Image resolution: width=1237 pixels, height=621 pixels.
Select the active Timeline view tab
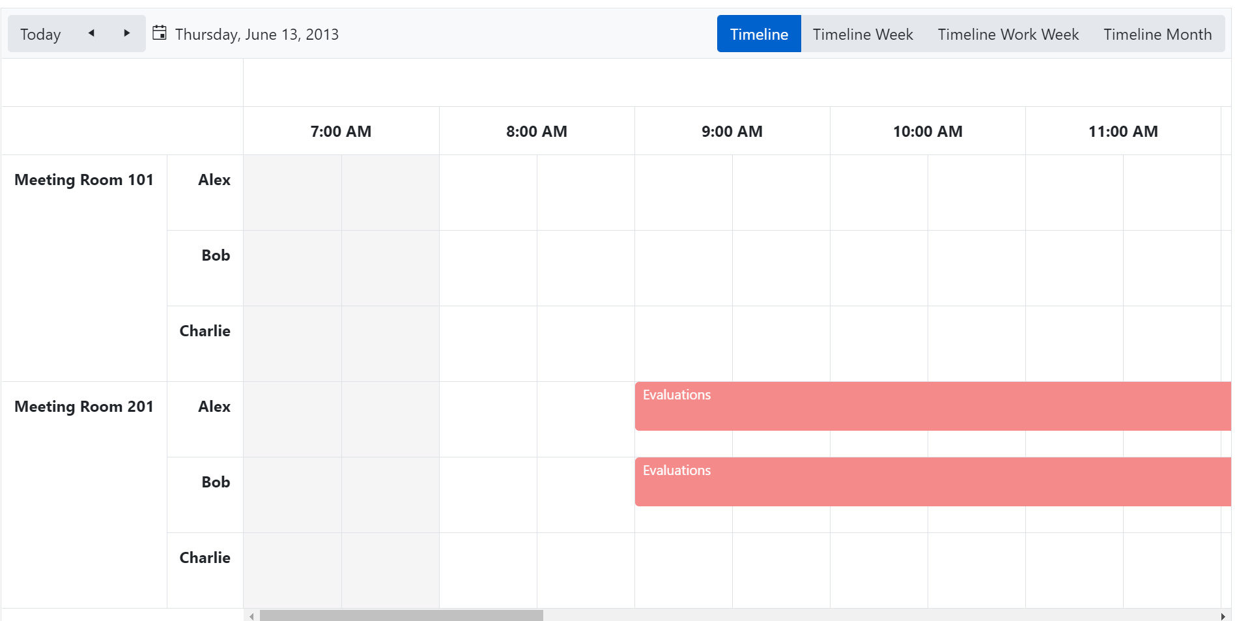point(758,34)
